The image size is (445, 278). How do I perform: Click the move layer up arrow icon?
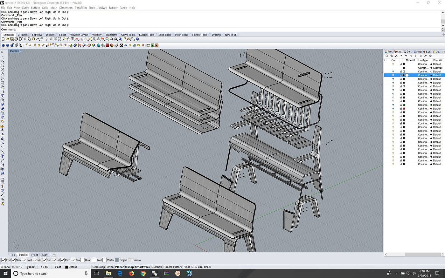tap(401, 56)
